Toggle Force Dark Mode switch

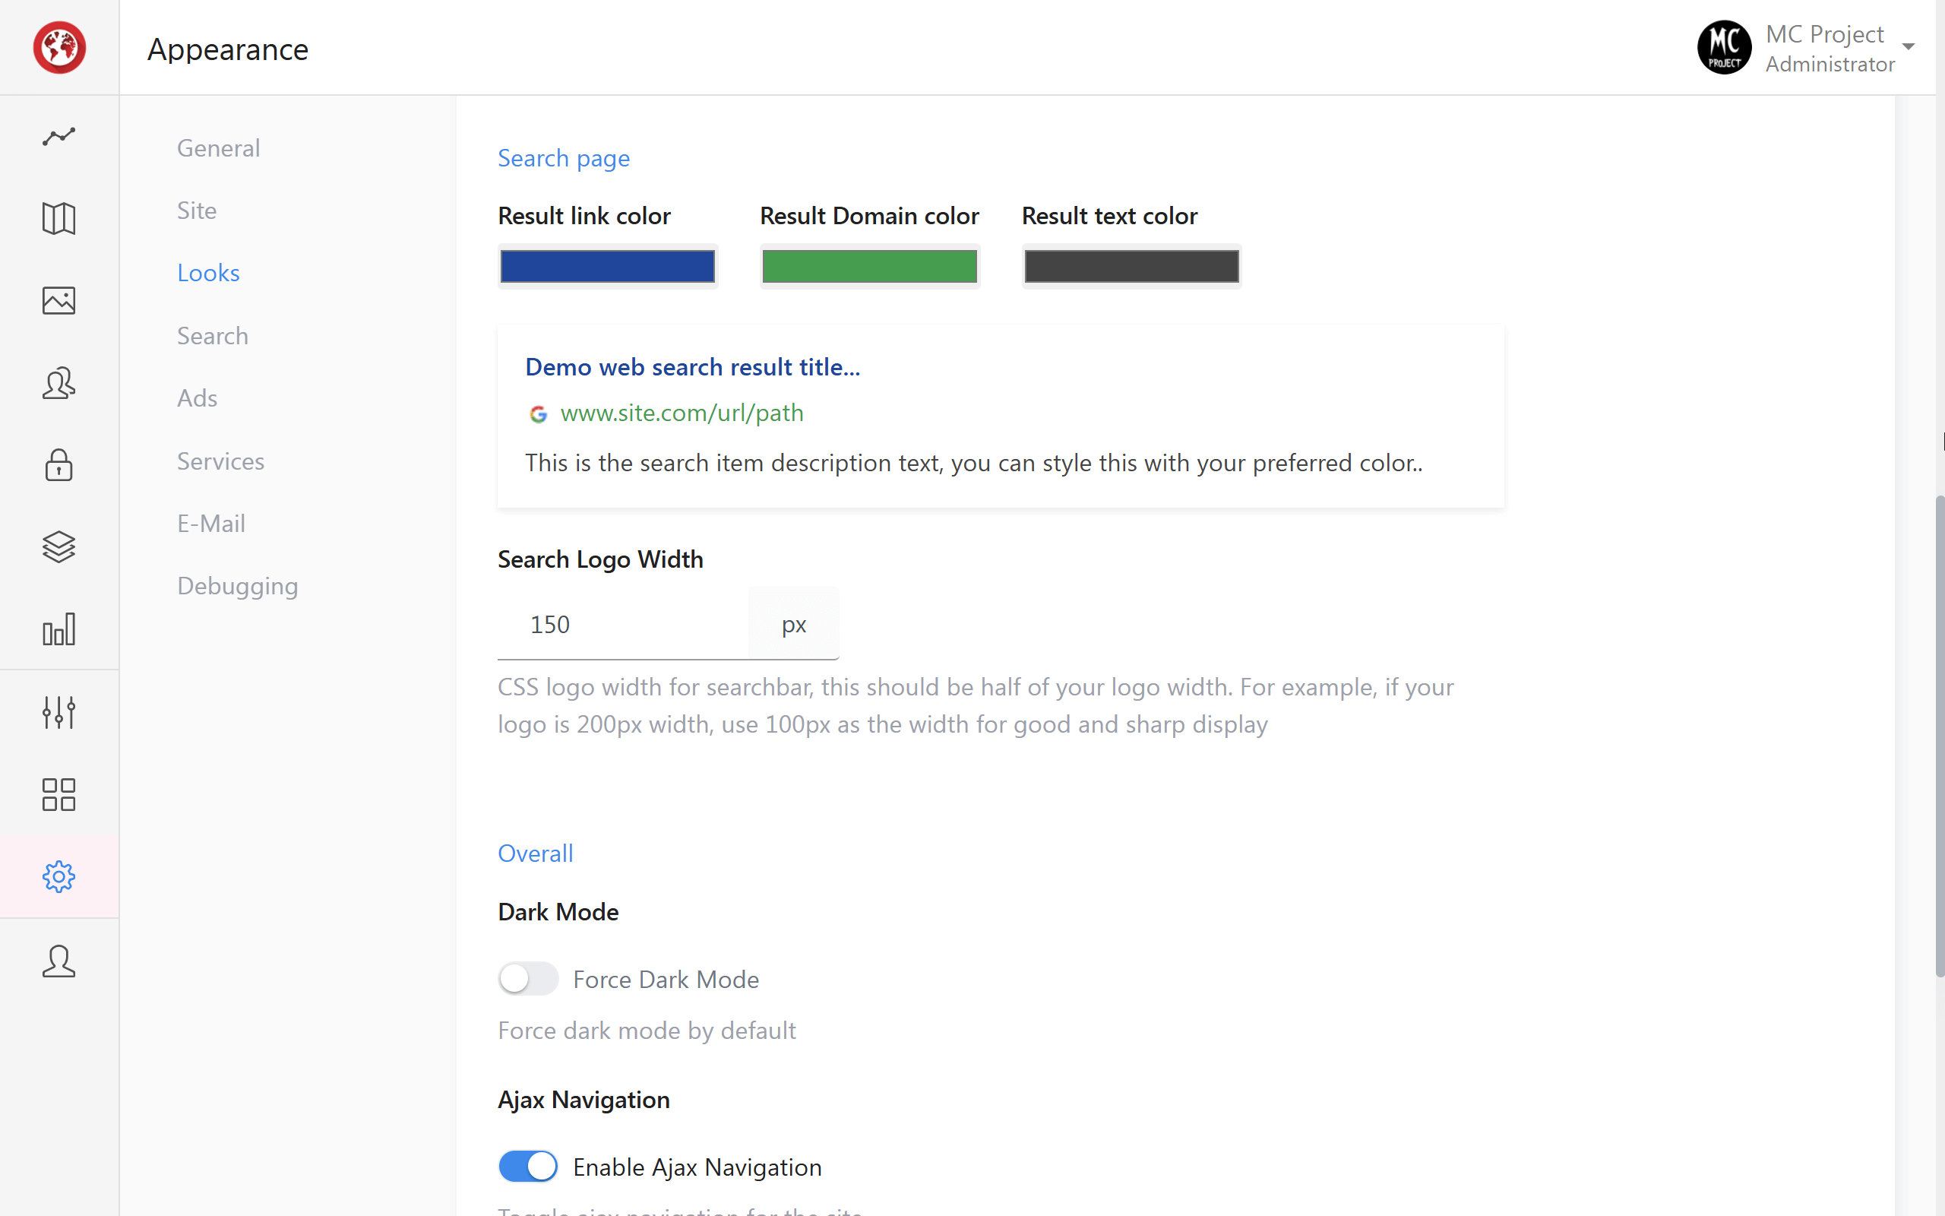point(528,979)
